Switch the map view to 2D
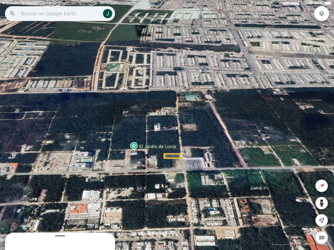 [x=321, y=237]
